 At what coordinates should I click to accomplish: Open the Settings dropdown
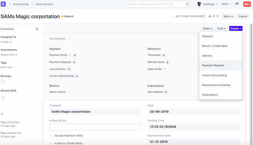[x=211, y=4]
